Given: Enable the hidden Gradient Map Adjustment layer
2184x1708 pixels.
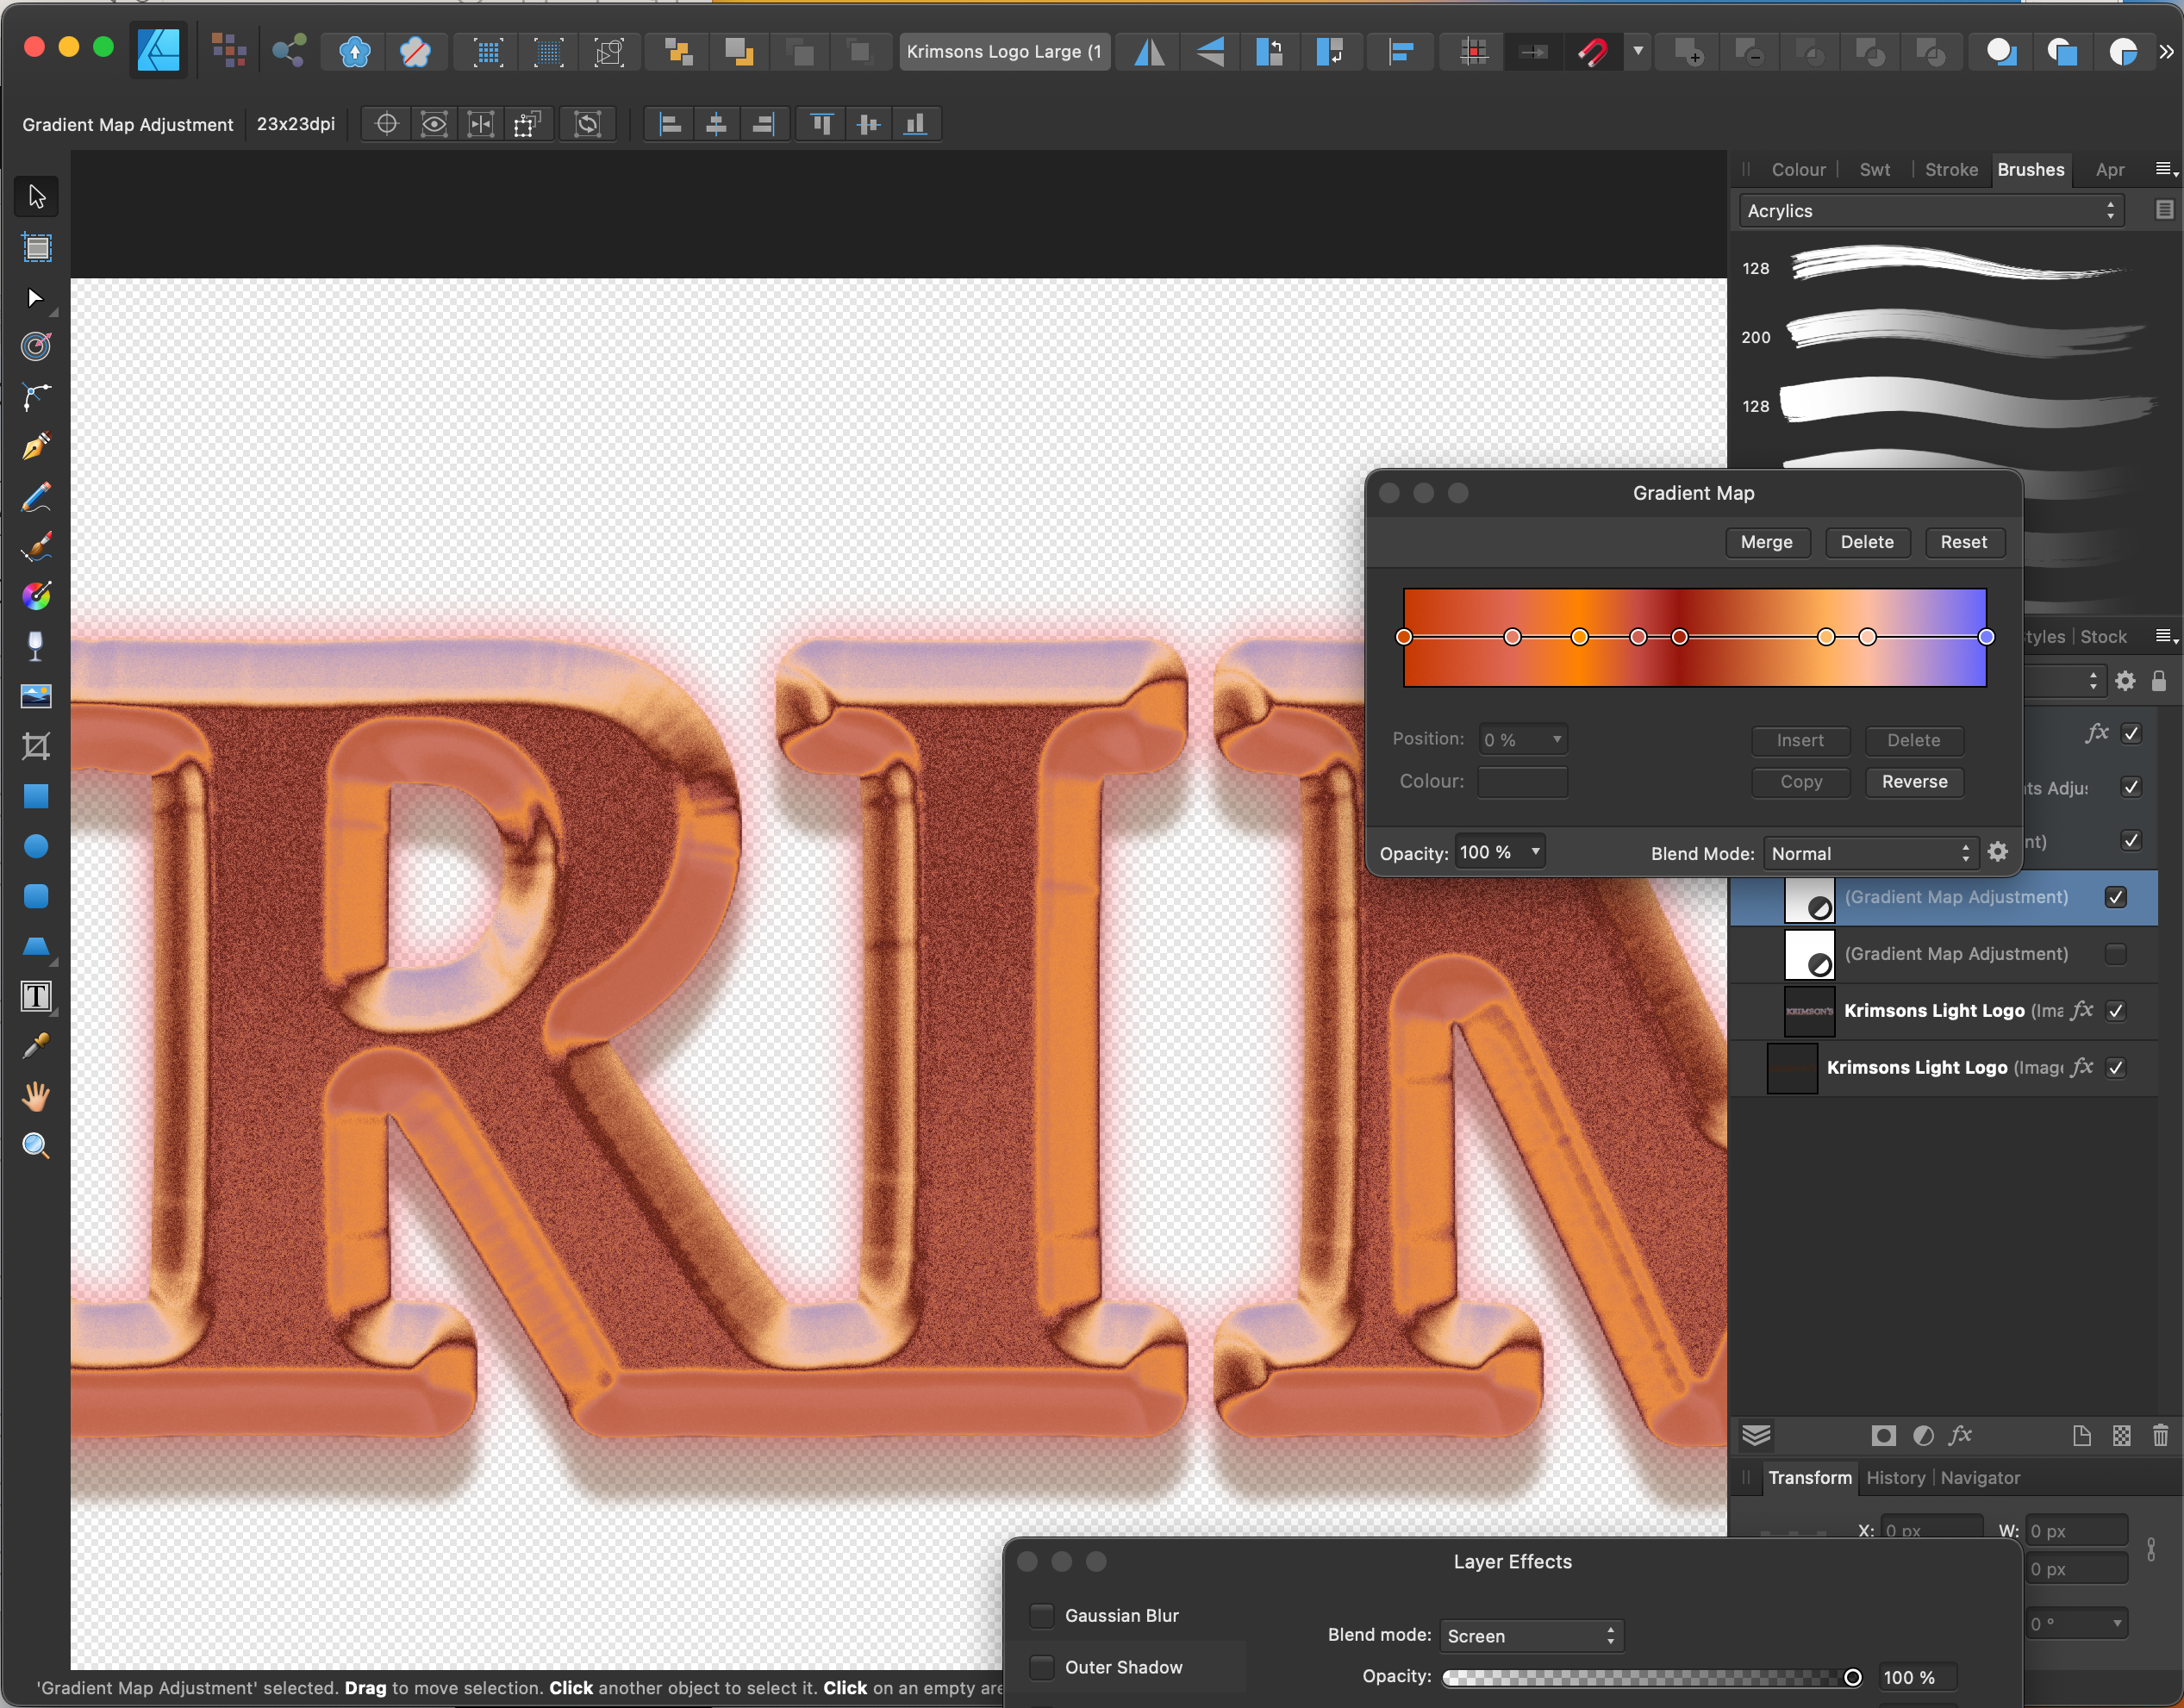Looking at the screenshot, I should (2115, 954).
